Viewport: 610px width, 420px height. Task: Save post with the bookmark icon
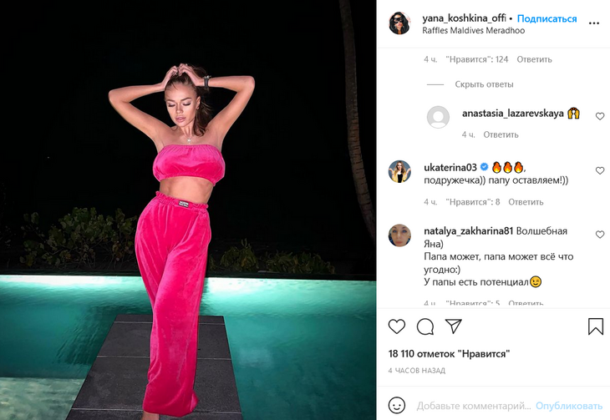595,326
